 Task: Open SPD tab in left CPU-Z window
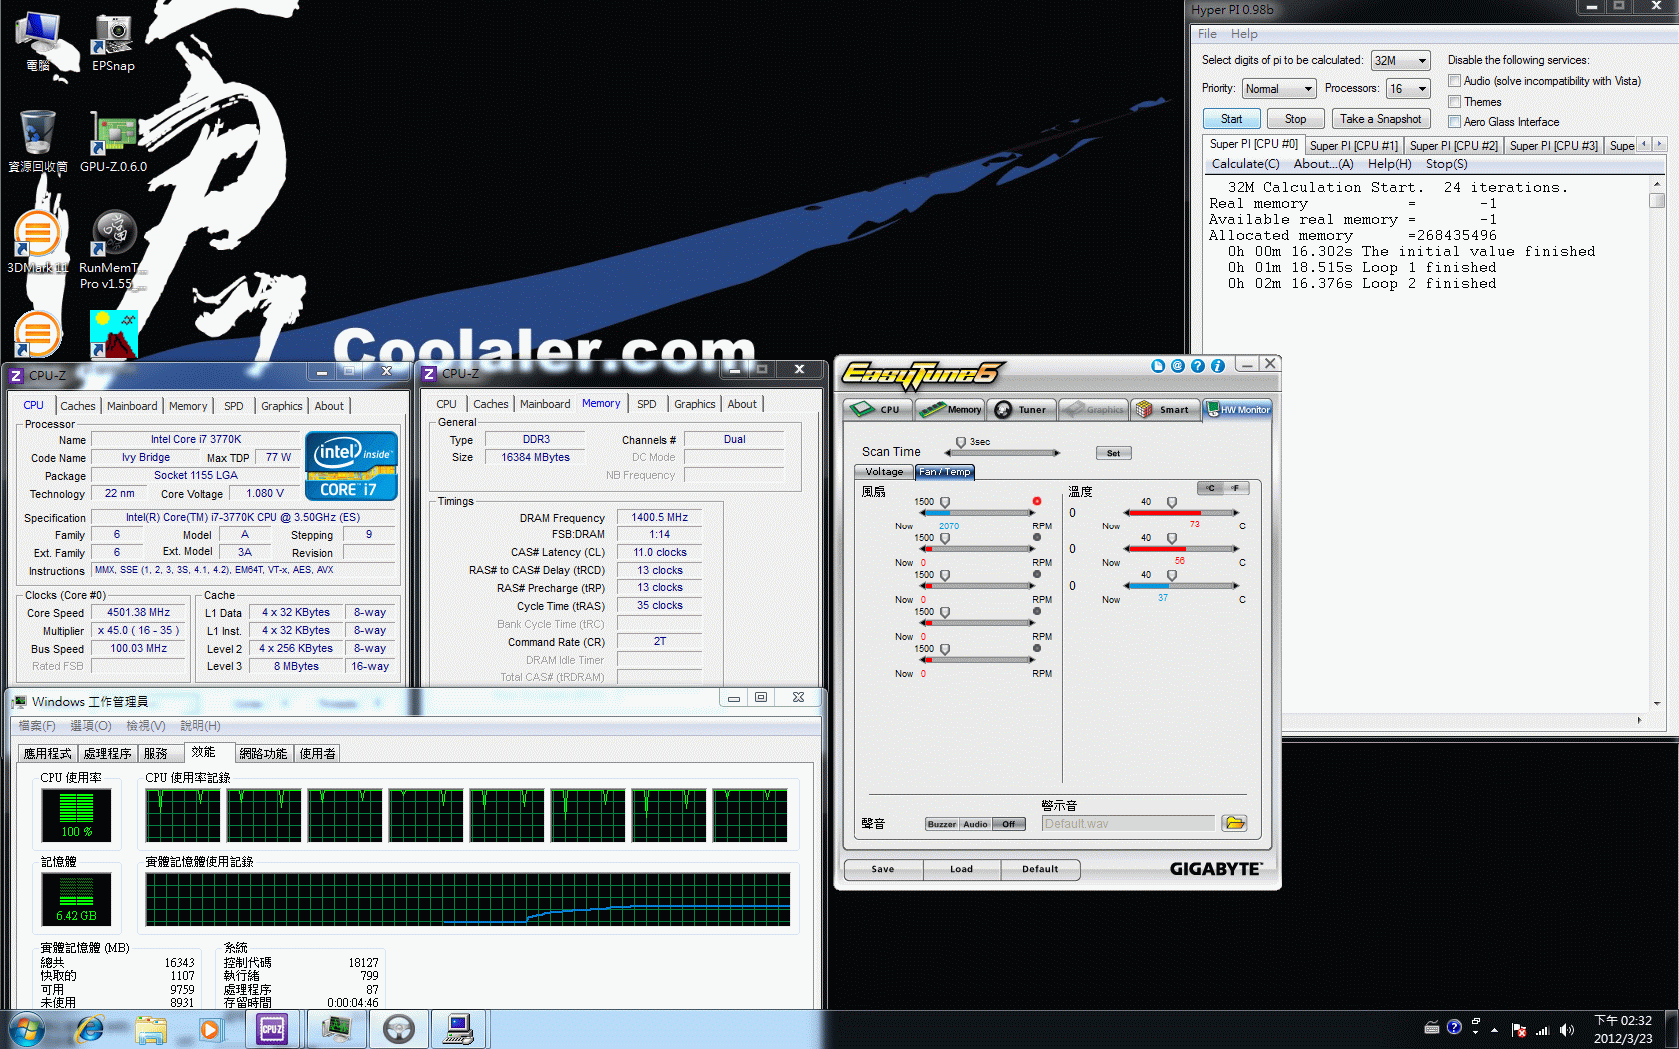(x=234, y=406)
